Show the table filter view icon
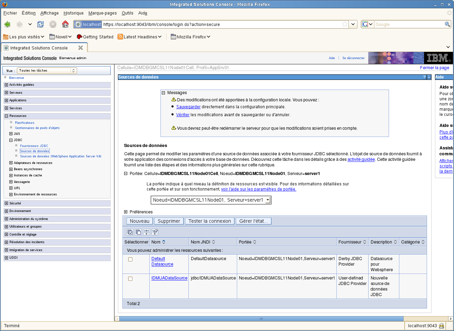The image size is (454, 331). [x=147, y=232]
